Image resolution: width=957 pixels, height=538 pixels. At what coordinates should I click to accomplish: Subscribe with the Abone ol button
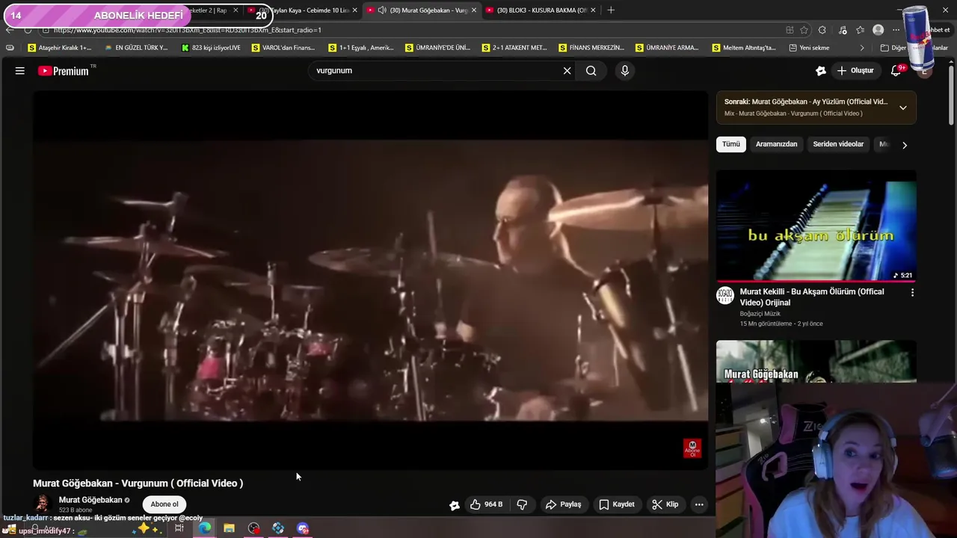click(164, 504)
